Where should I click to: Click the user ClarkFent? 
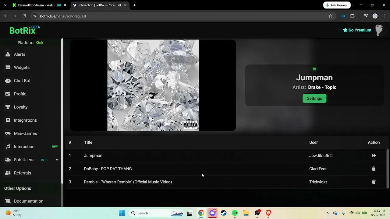[318, 169]
